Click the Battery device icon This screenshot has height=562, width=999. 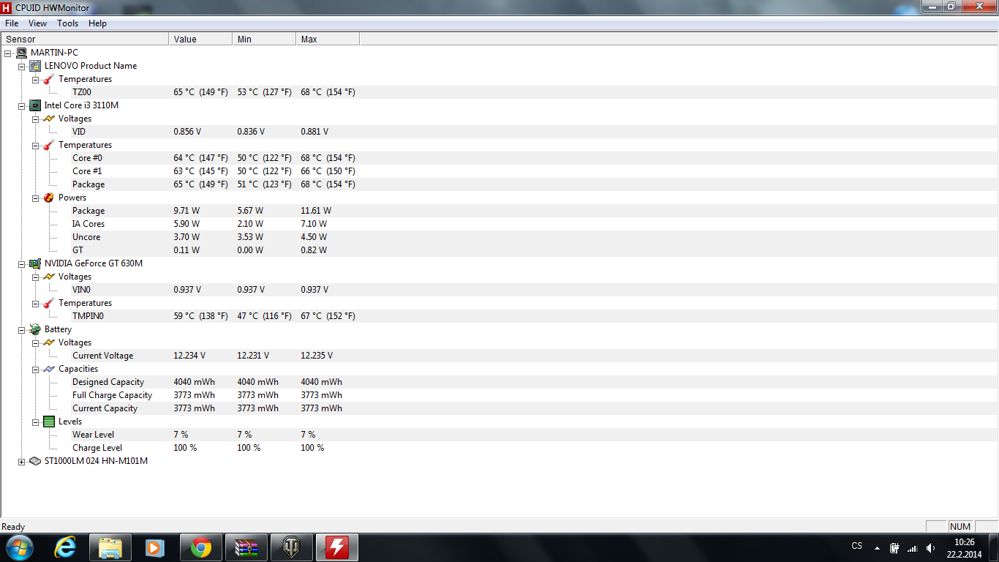click(35, 329)
